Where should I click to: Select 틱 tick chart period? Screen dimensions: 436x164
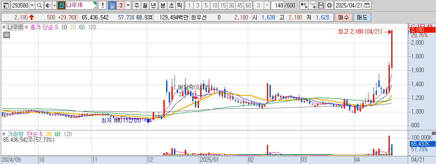click(x=180, y=5)
